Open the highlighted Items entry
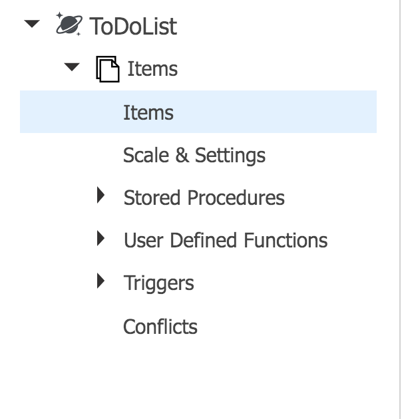Image resolution: width=402 pixels, height=419 pixels. tap(148, 112)
